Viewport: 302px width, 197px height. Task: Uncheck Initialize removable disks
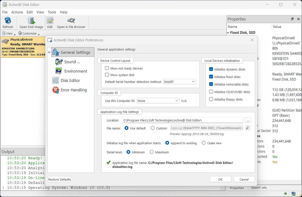coord(211,84)
